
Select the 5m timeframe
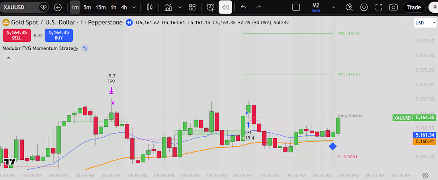[x=87, y=8]
